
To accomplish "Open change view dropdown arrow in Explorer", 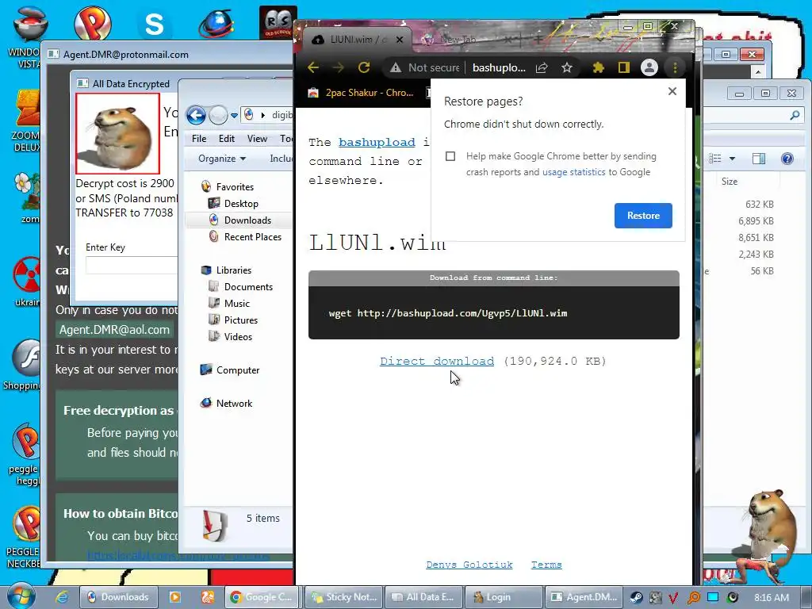I will click(732, 159).
